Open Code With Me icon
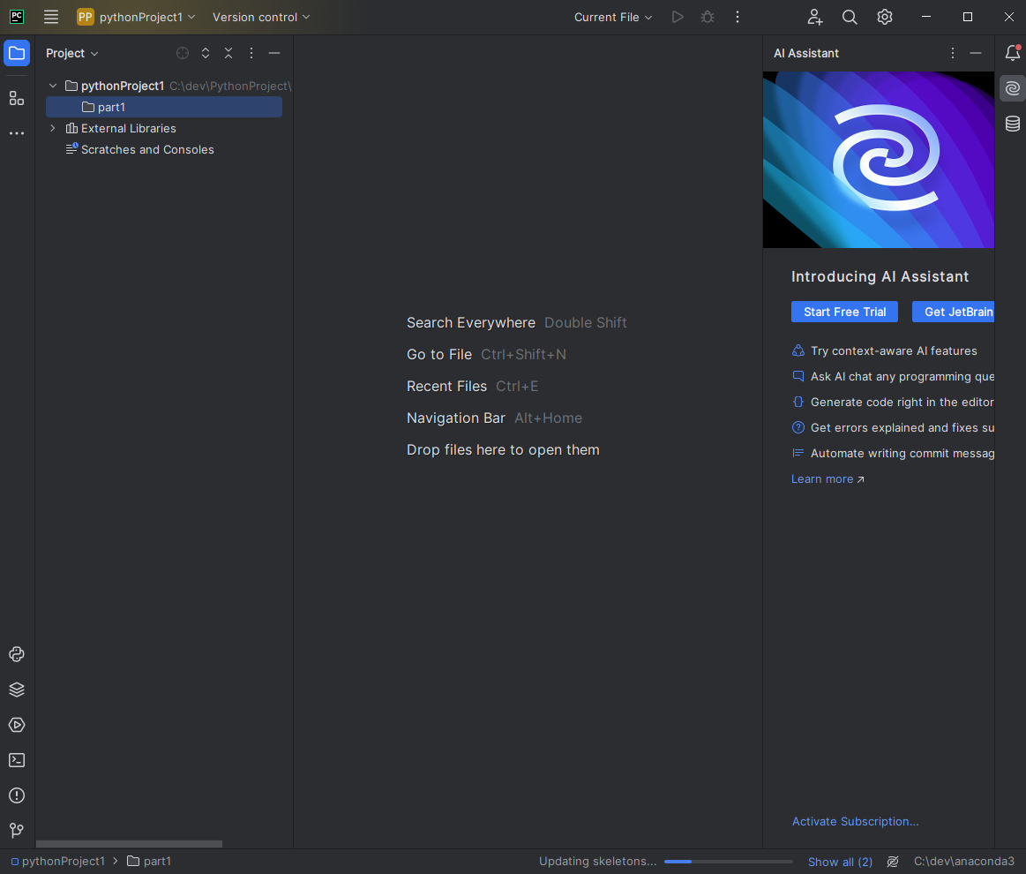Viewport: 1026px width, 874px height. click(x=814, y=17)
